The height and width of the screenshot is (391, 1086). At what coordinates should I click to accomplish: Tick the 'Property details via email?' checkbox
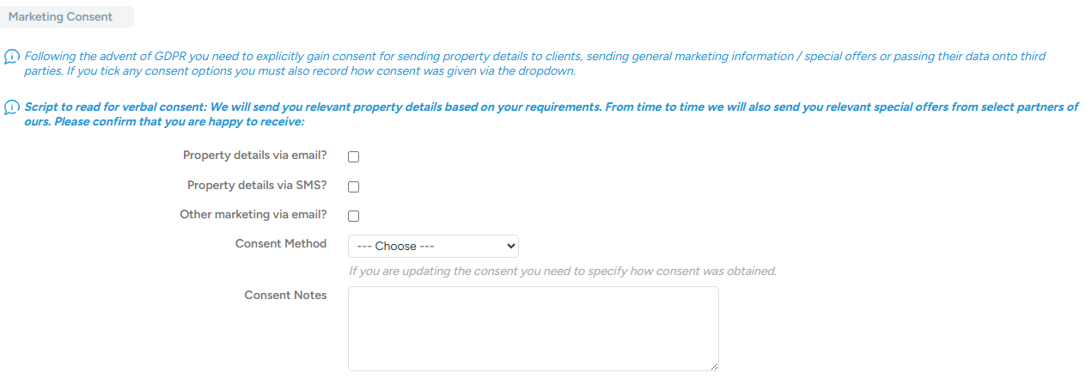tap(353, 157)
